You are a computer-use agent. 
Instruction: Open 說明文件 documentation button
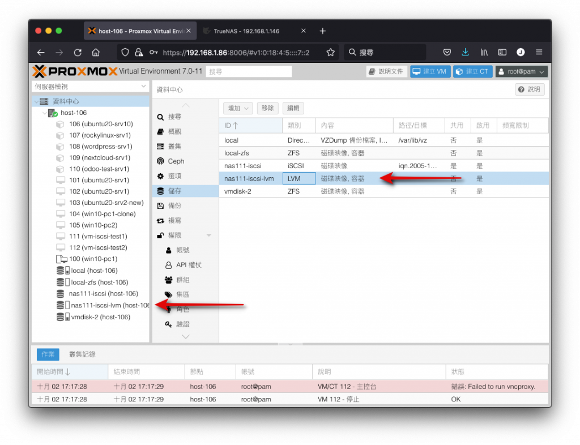[387, 71]
